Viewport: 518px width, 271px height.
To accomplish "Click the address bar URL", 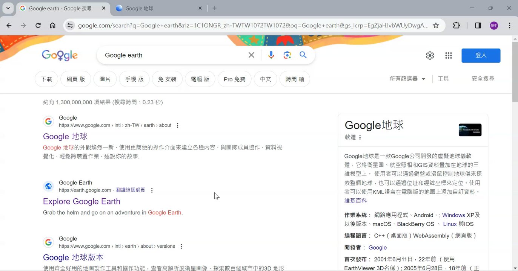I will [253, 26].
